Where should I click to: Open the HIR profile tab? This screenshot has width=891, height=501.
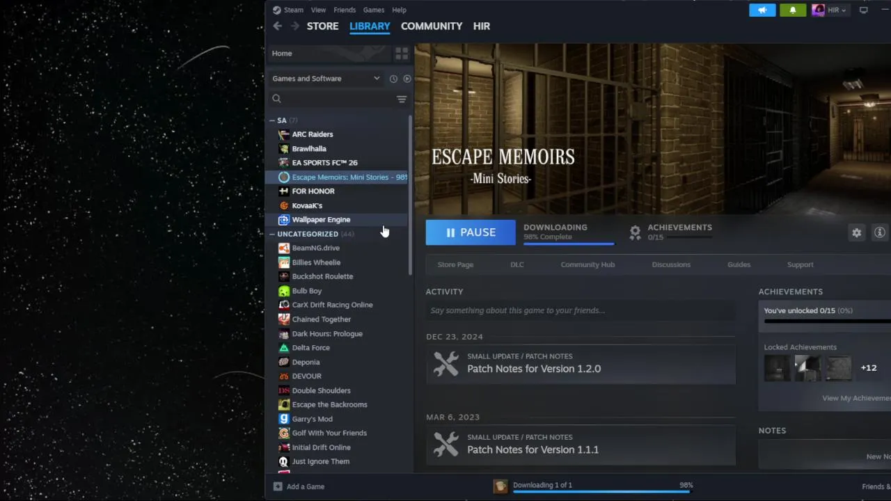(x=482, y=26)
